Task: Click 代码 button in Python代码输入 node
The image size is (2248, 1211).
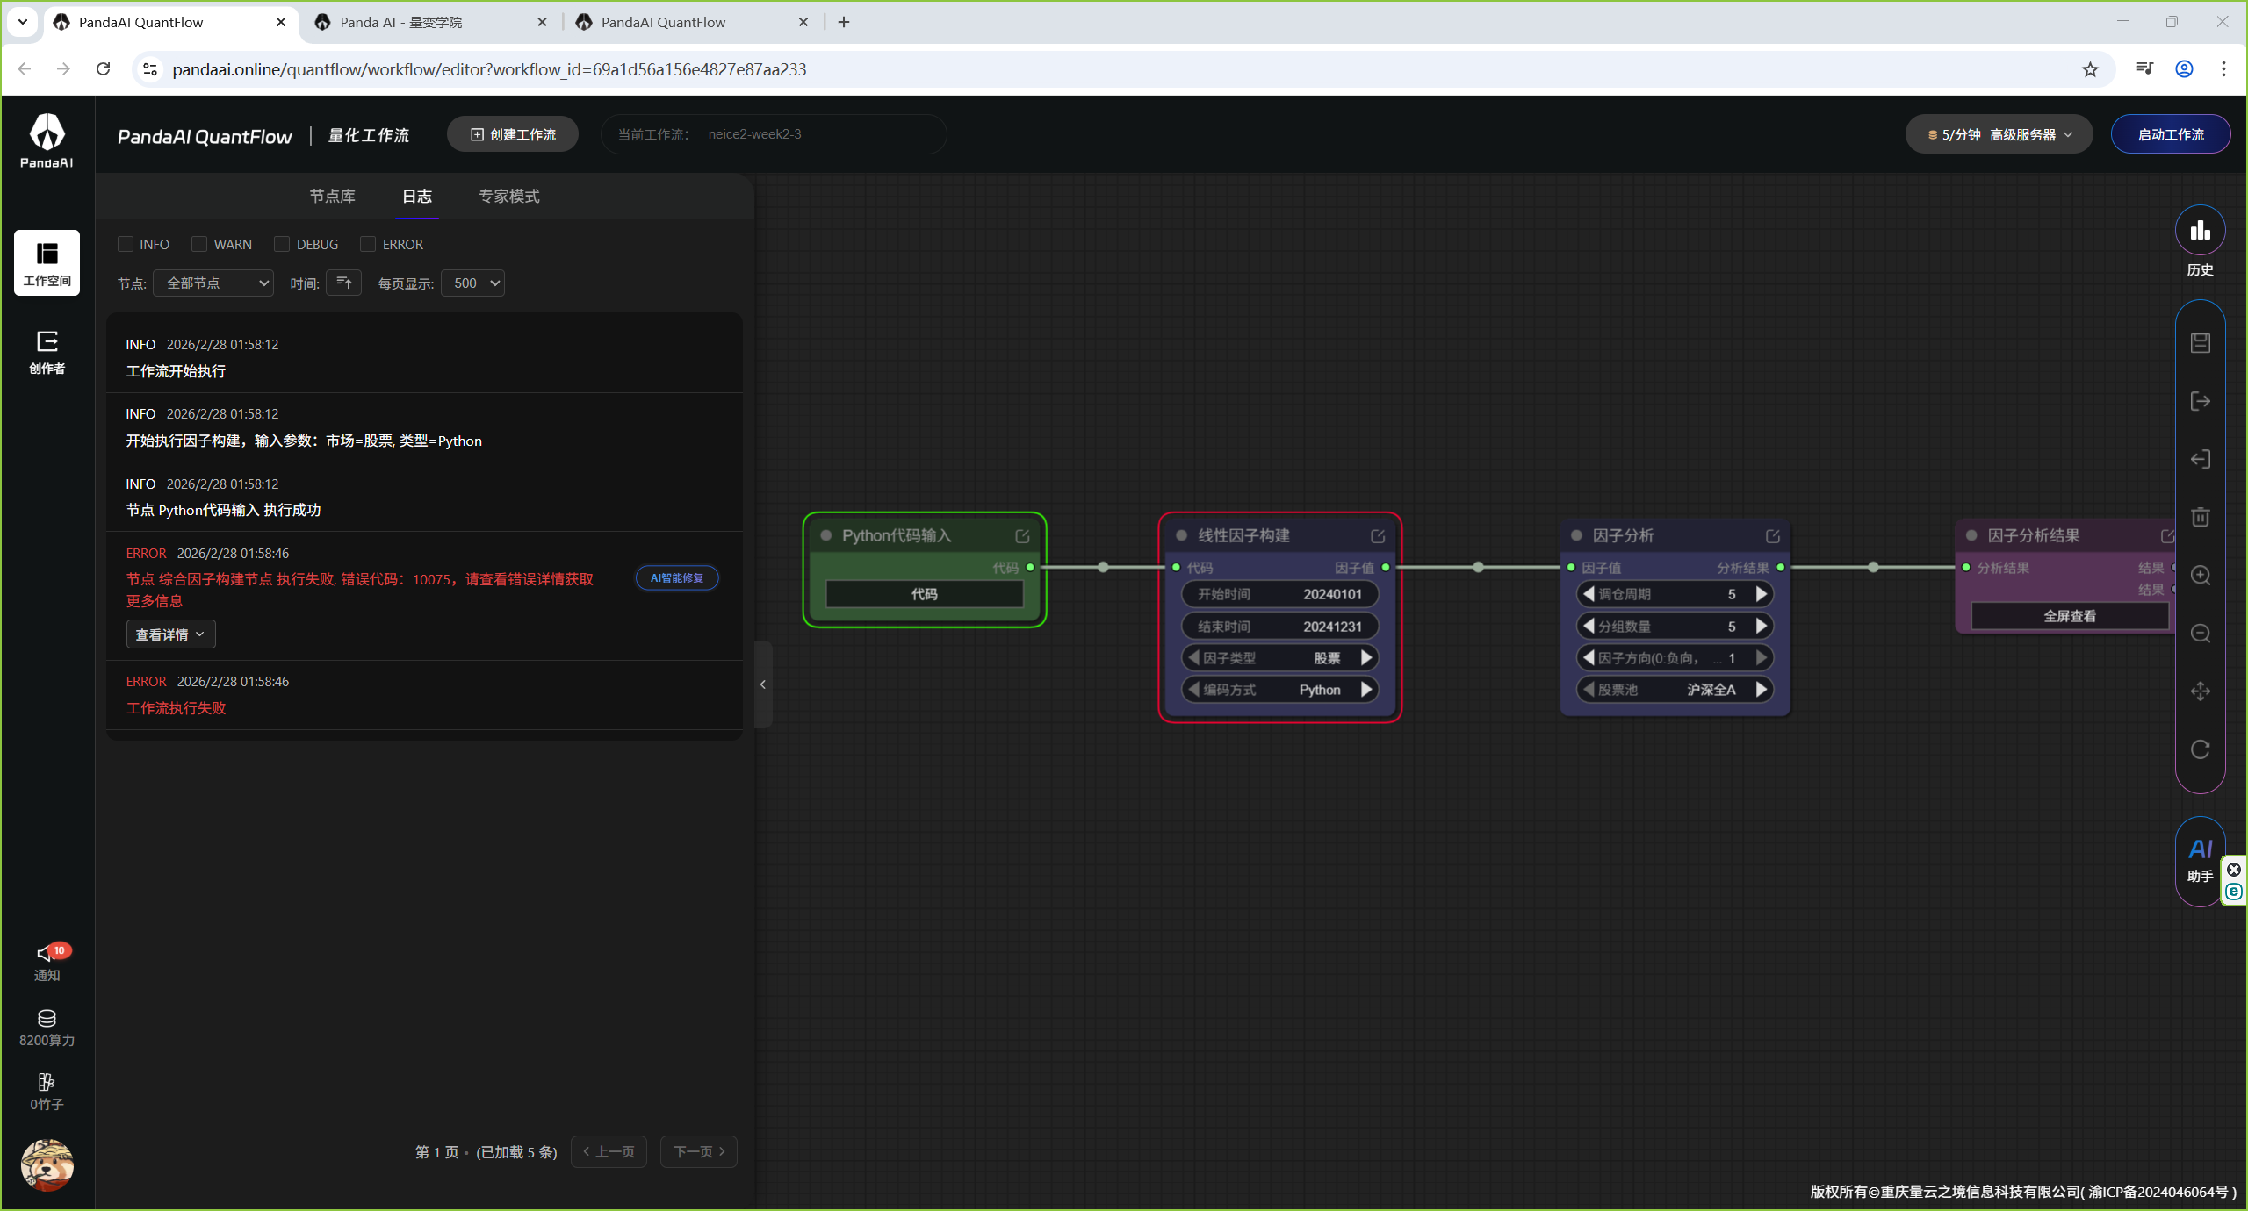Action: tap(925, 594)
